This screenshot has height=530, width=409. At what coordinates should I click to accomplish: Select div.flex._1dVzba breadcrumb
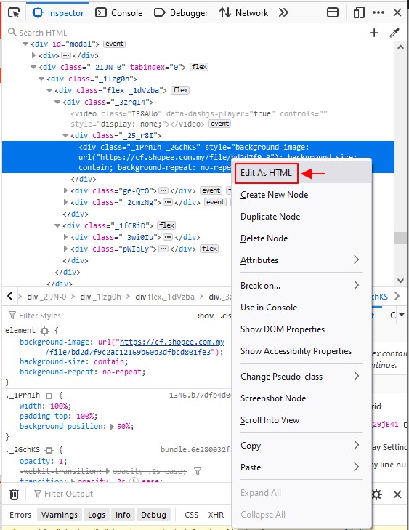(165, 297)
